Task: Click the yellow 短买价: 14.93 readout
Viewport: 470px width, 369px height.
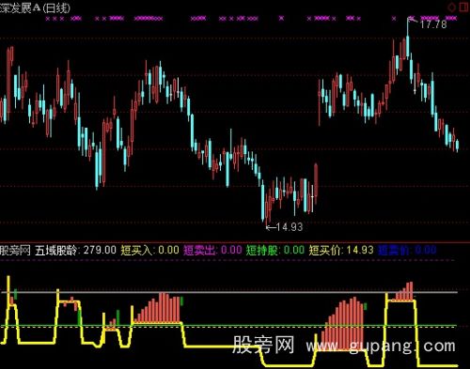Action: click(341, 250)
